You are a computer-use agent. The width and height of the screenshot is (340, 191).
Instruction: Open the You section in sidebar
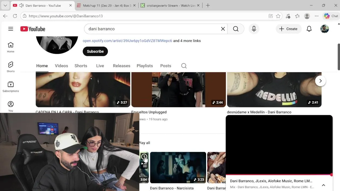coord(11,107)
